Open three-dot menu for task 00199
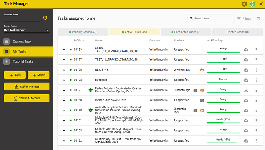 [256, 49]
